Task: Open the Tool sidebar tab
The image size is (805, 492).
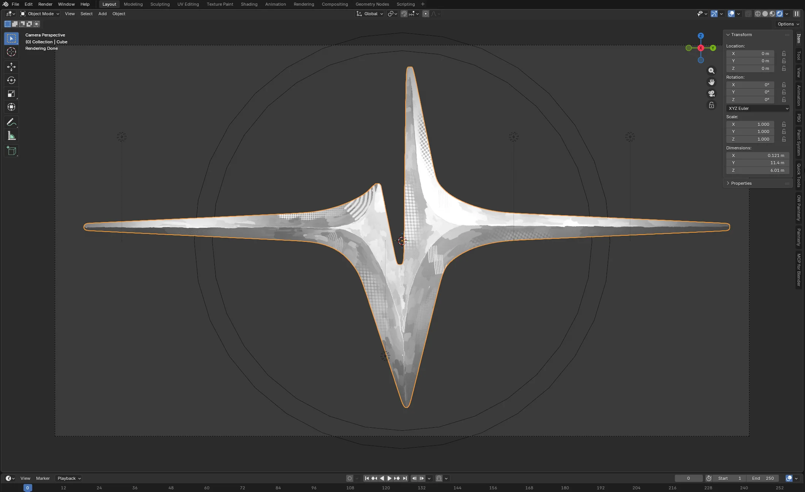Action: pos(799,56)
